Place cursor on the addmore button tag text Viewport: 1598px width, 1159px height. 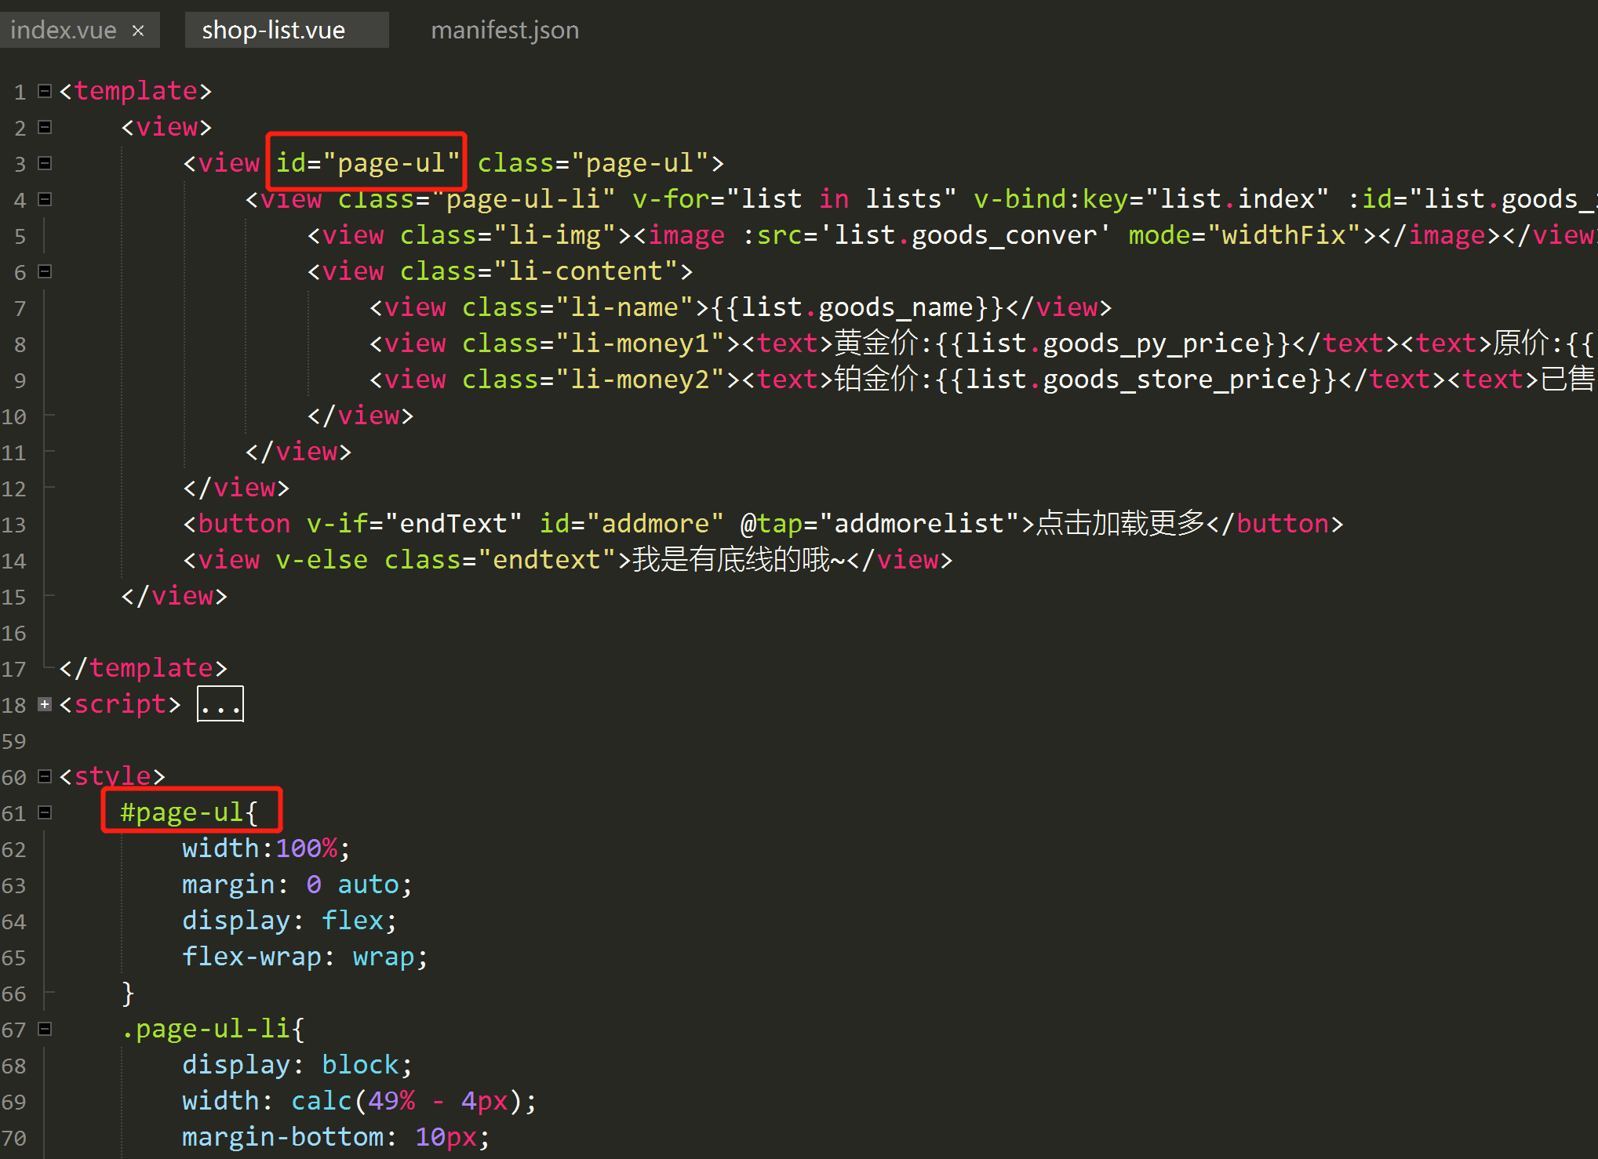[243, 524]
